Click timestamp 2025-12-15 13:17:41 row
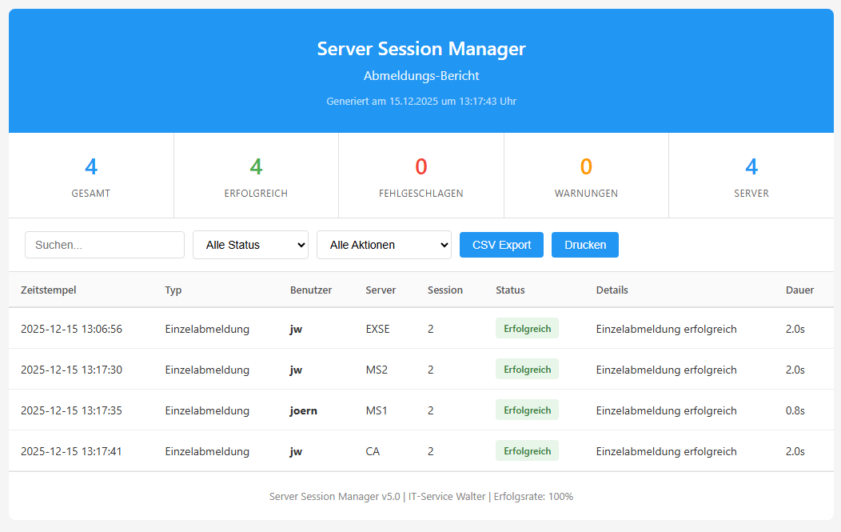The width and height of the screenshot is (841, 532). (71, 451)
